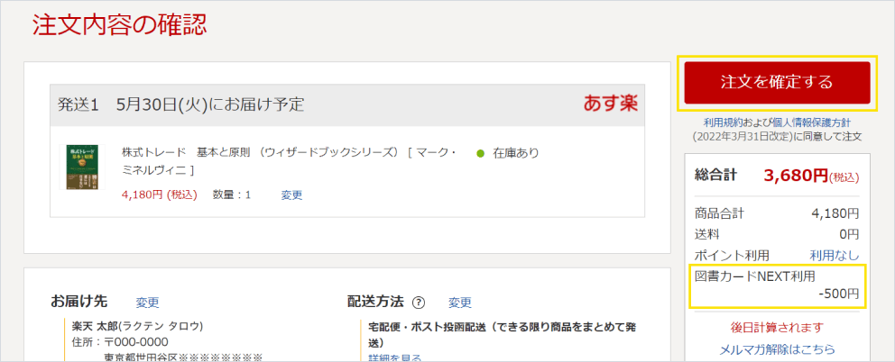Click the 注文内容の確認 page heading
895x362 pixels.
point(120,24)
